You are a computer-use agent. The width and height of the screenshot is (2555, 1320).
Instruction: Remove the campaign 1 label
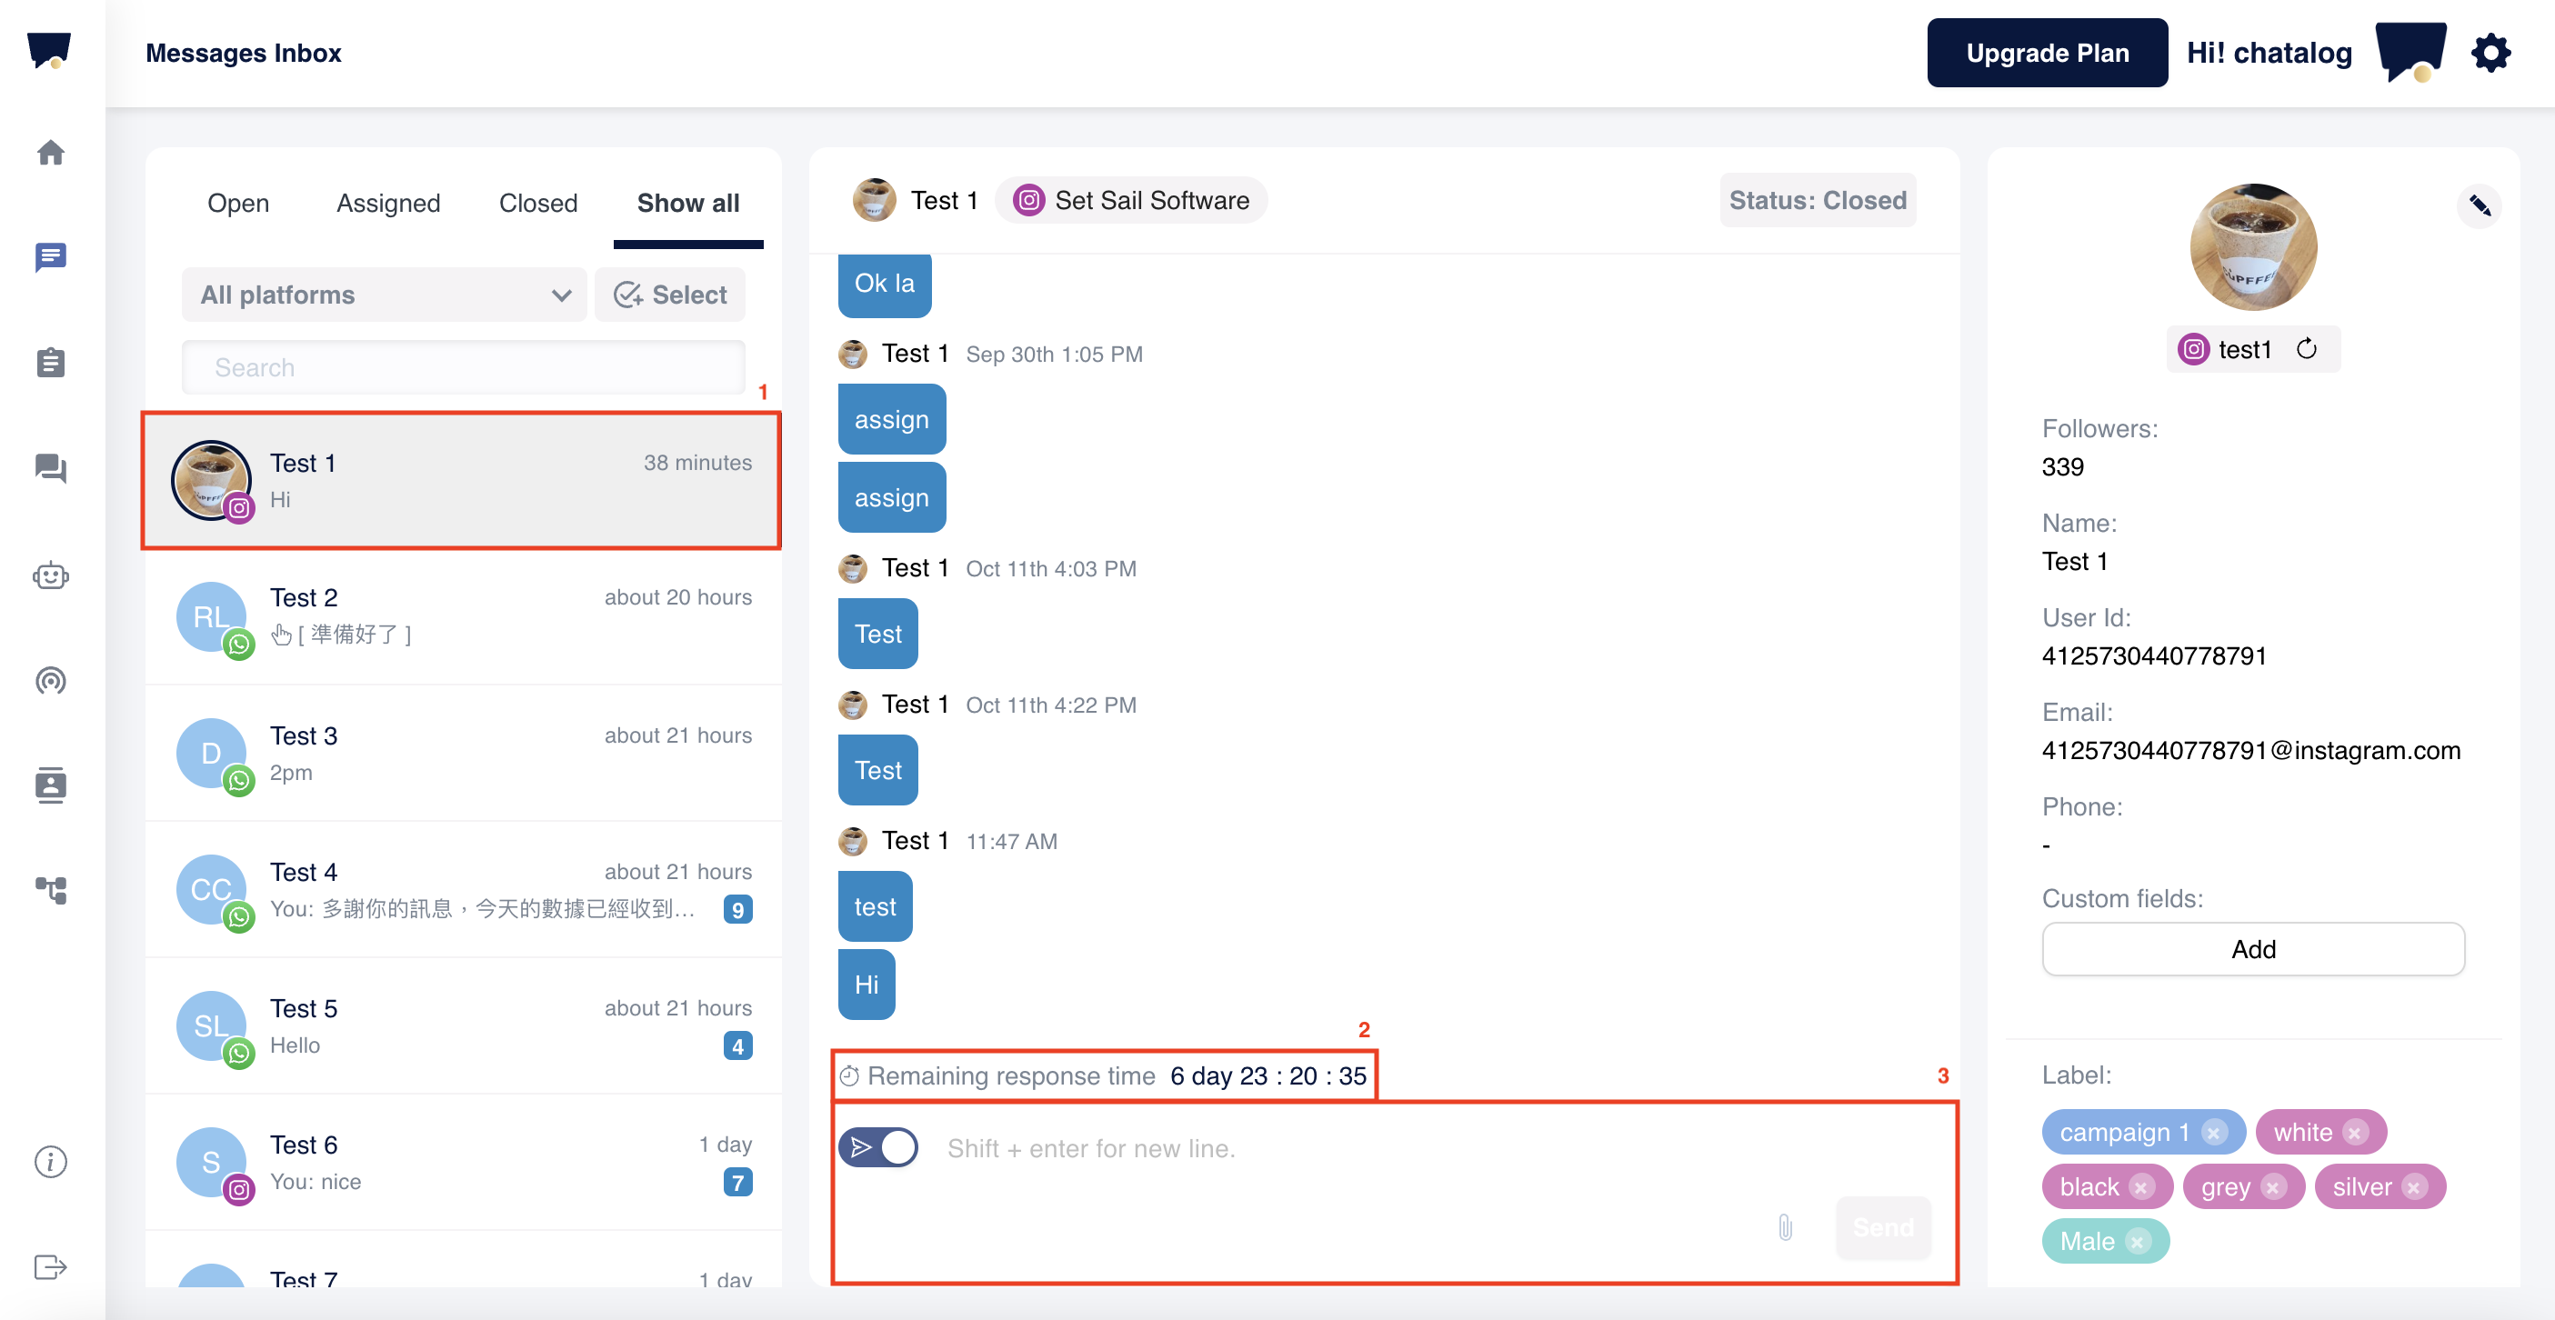click(2214, 1133)
